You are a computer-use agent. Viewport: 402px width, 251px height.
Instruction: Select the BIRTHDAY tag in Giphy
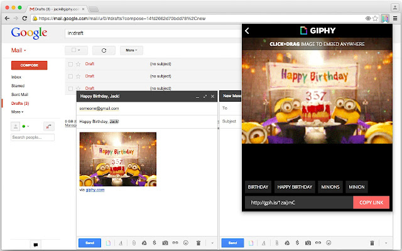258,187
